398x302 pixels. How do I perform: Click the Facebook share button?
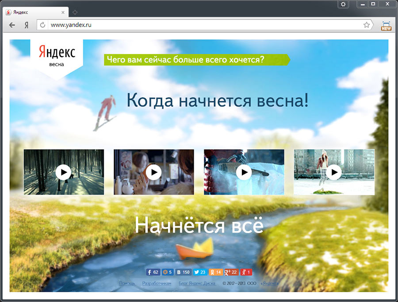(153, 272)
